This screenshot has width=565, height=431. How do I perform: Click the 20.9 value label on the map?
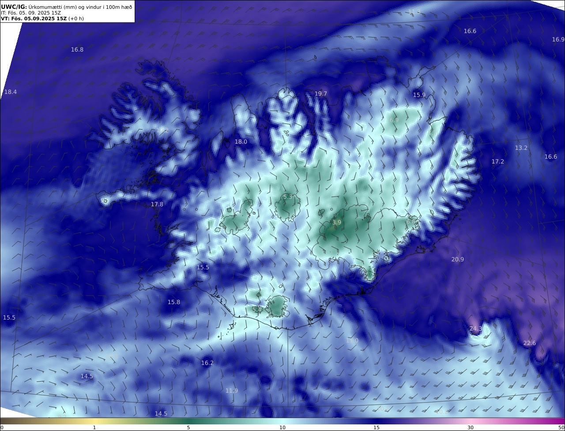458,260
